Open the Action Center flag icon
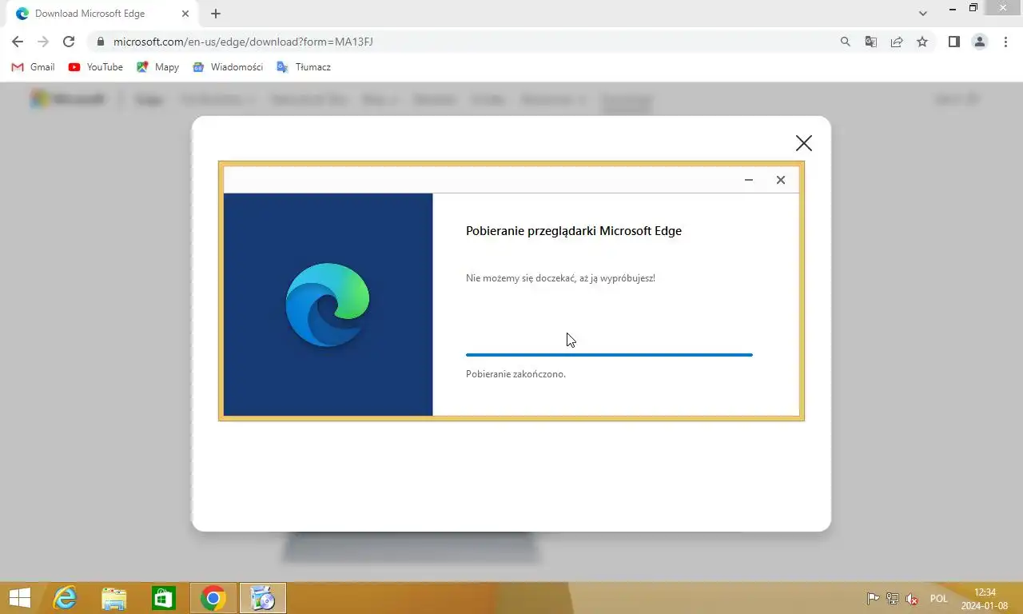1023x614 pixels. click(x=874, y=599)
